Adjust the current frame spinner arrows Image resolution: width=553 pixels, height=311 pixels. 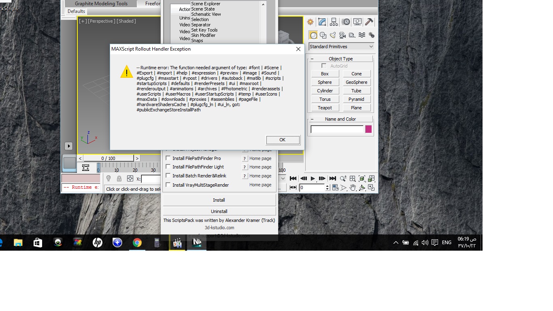[x=328, y=187]
